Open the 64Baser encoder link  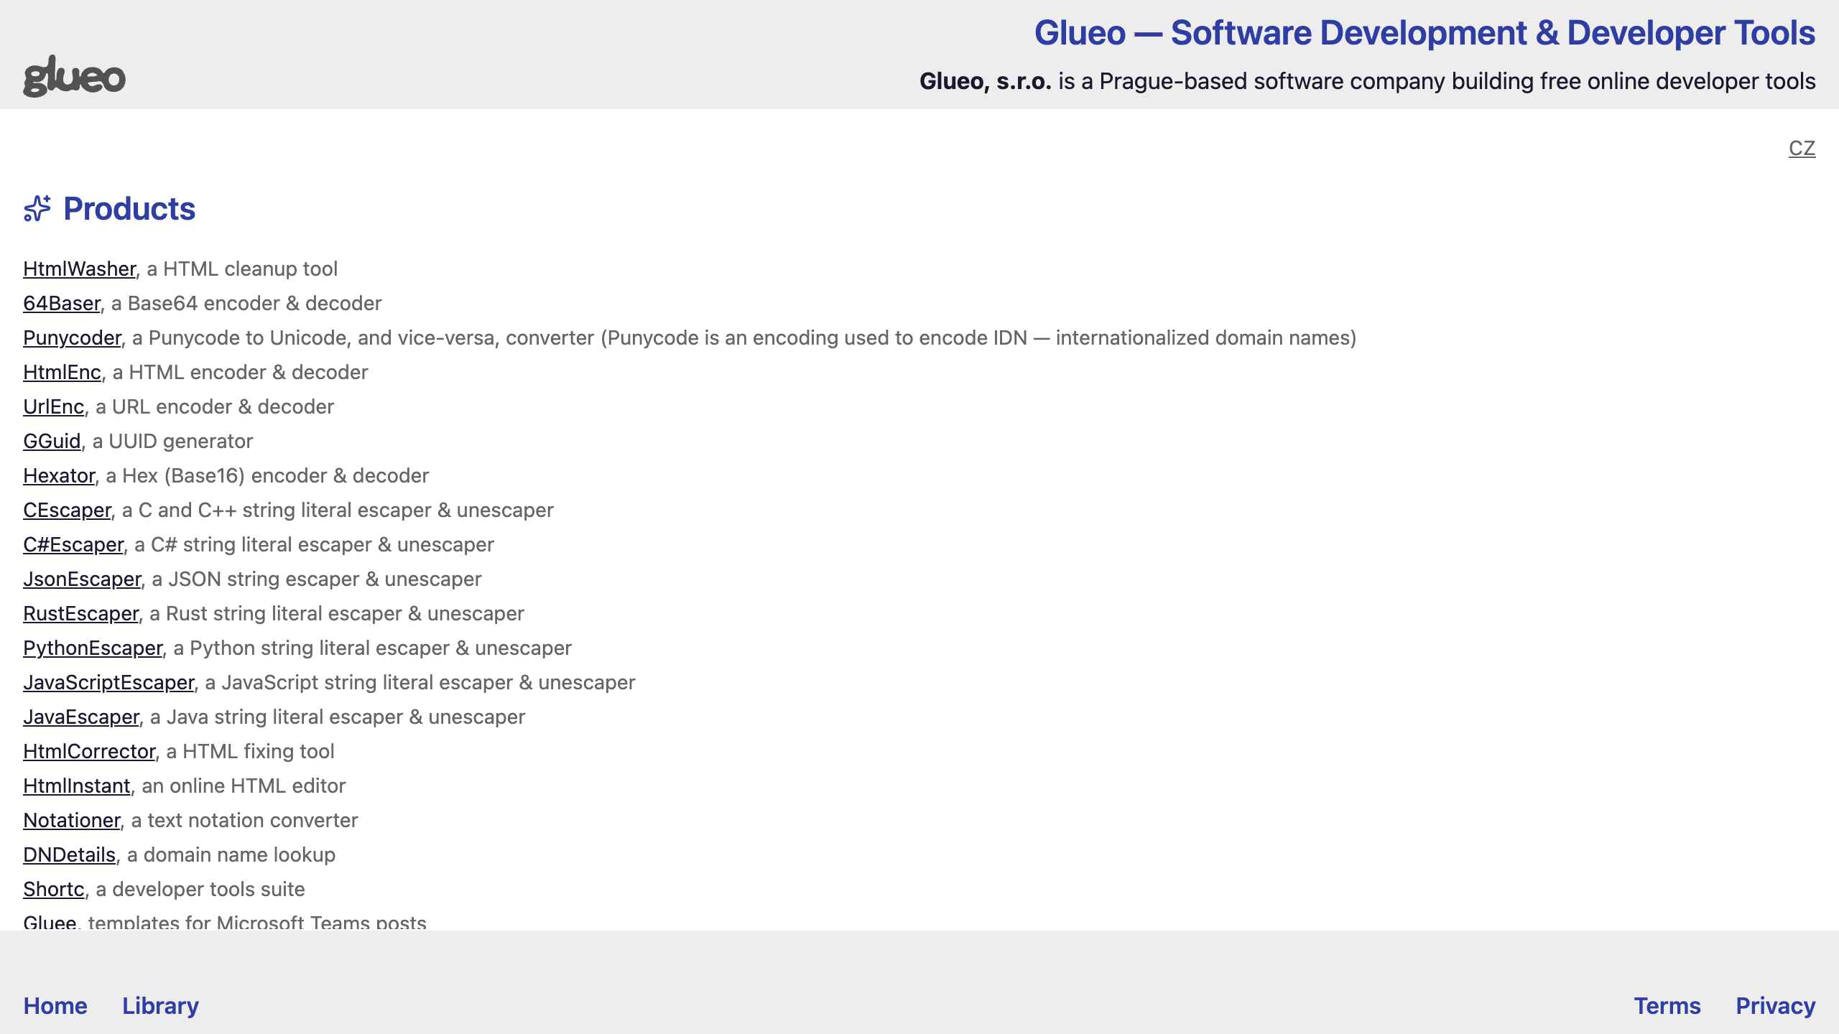62,303
